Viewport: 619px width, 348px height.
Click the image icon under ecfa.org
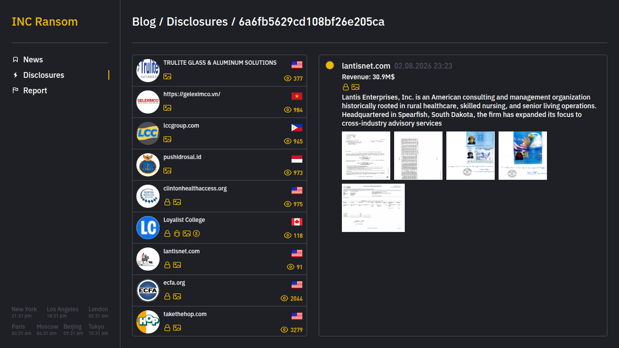point(177,296)
